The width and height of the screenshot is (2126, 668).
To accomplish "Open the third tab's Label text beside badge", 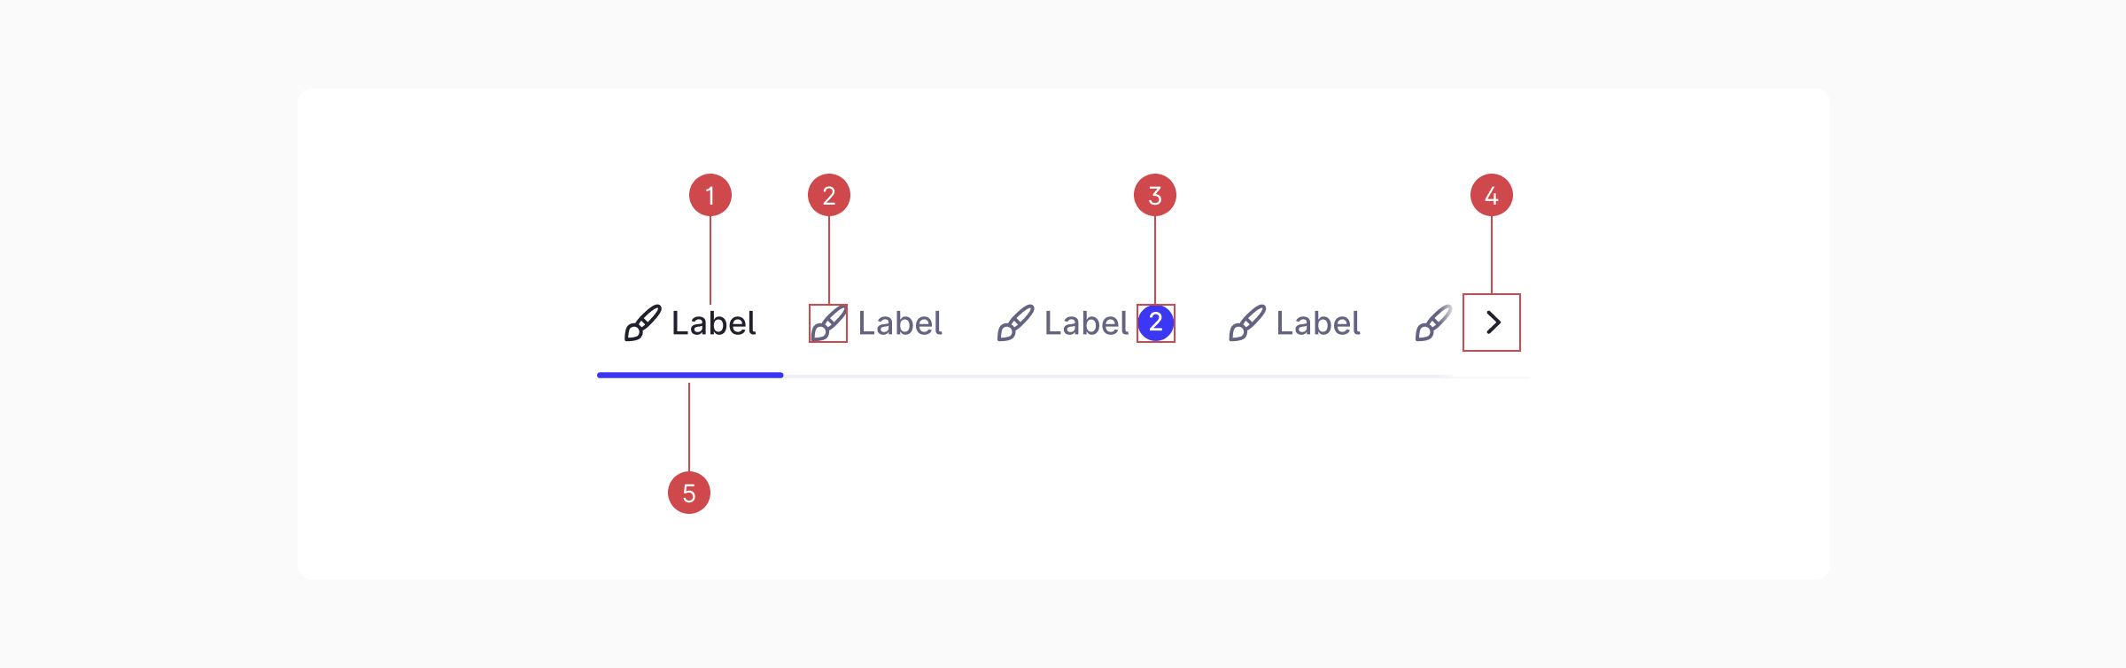I will point(1086,323).
